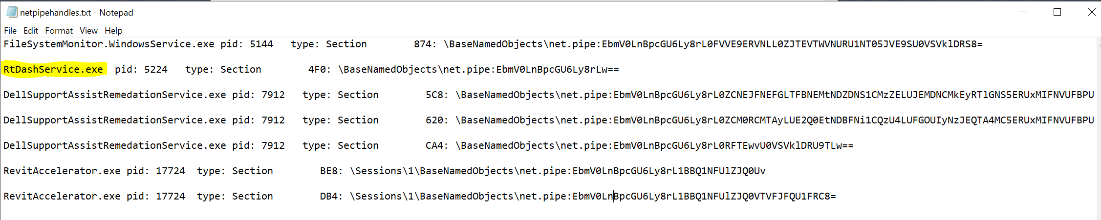
Task: Click pid 5224 on the RtDashService line
Action: pyautogui.click(x=141, y=69)
